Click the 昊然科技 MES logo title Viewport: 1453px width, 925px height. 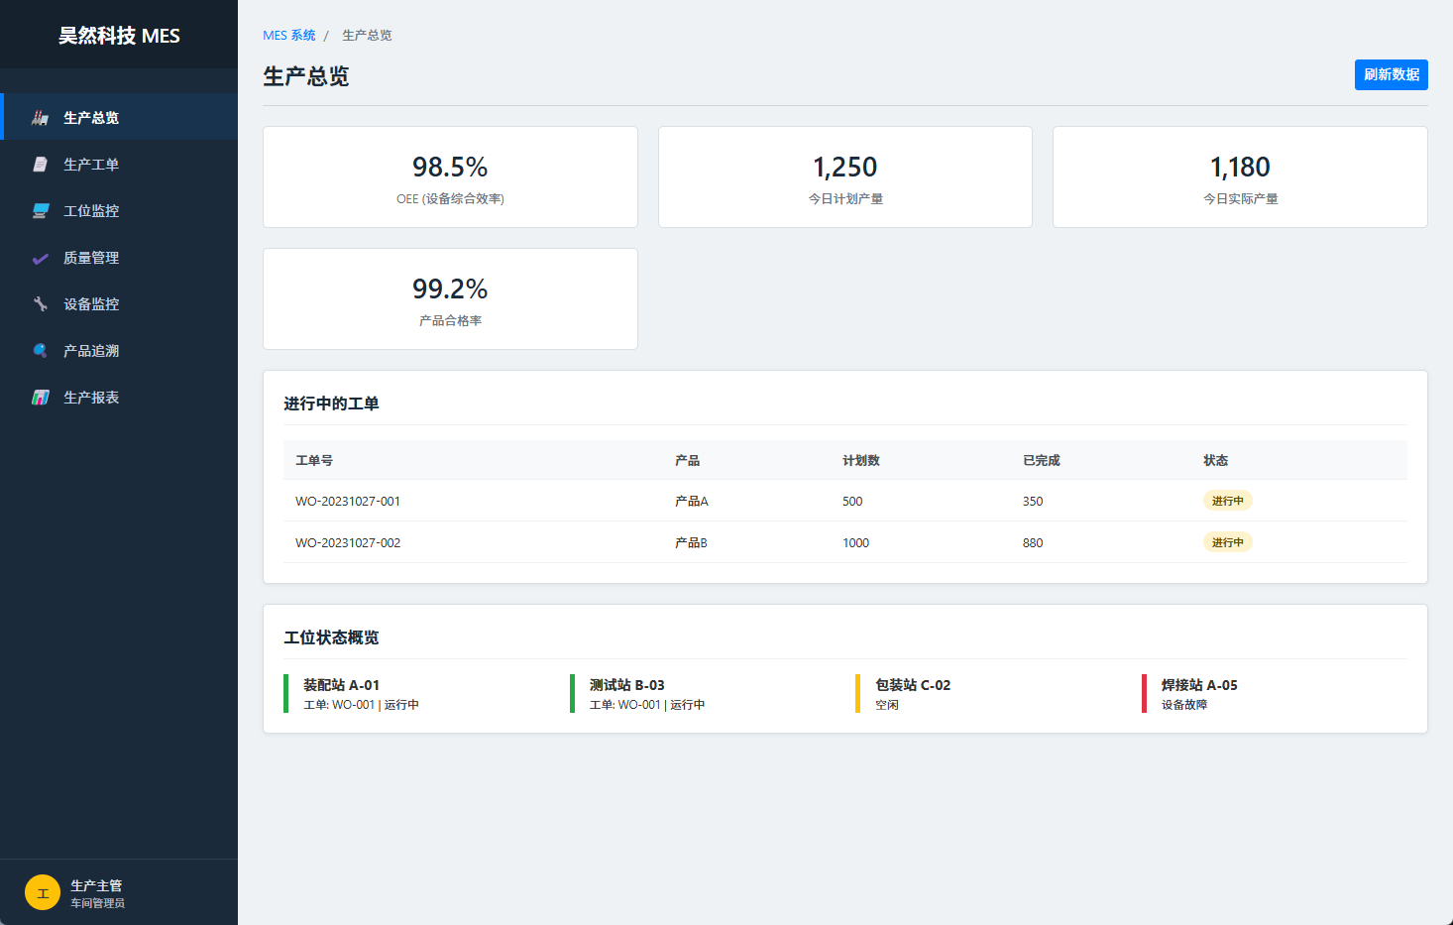point(119,36)
